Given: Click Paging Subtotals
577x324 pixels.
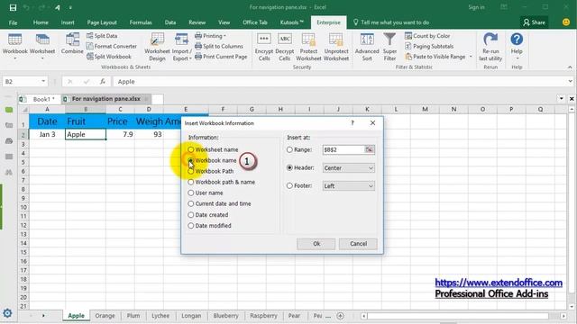Looking at the screenshot, I should (429, 46).
